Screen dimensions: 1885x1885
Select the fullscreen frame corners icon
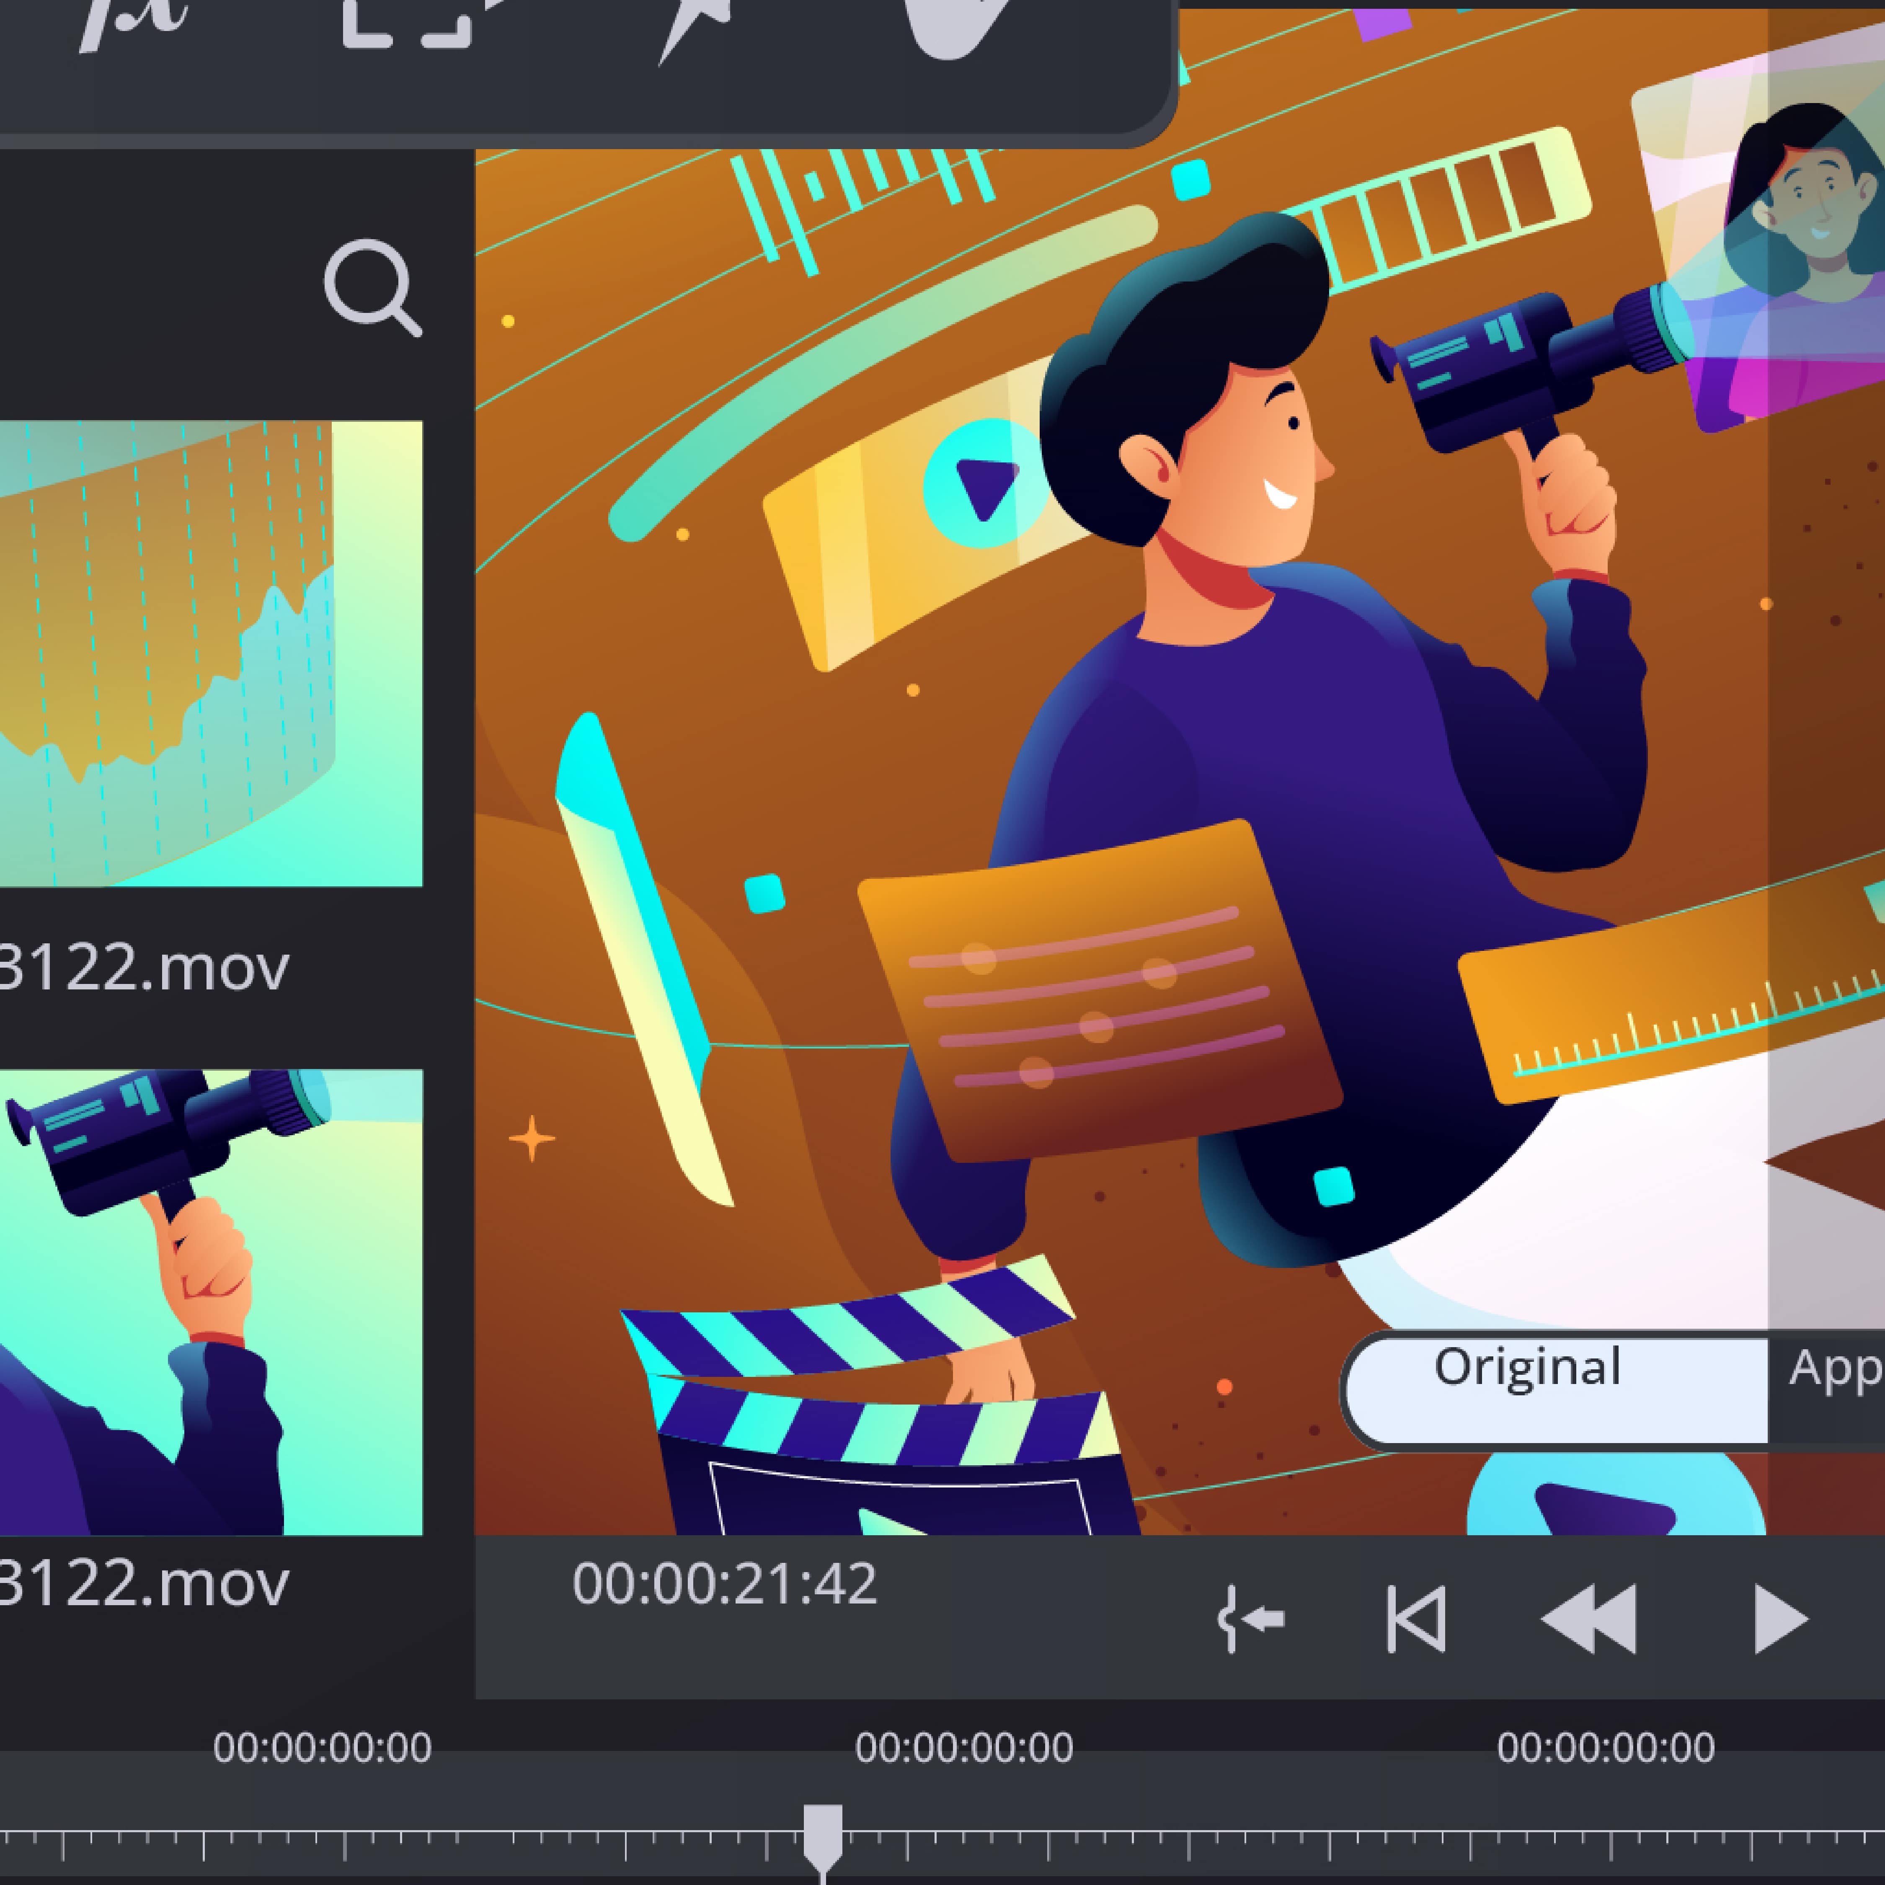coord(407,23)
